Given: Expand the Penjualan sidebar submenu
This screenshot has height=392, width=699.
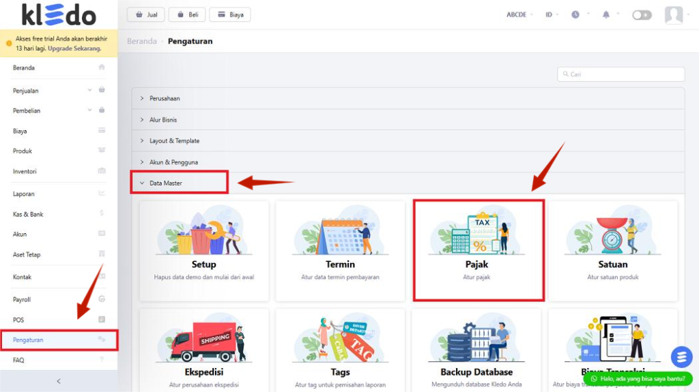Looking at the screenshot, I should click(x=89, y=90).
